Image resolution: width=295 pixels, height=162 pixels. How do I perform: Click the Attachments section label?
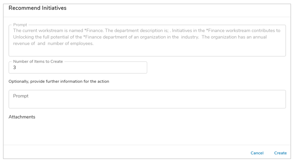(x=22, y=117)
